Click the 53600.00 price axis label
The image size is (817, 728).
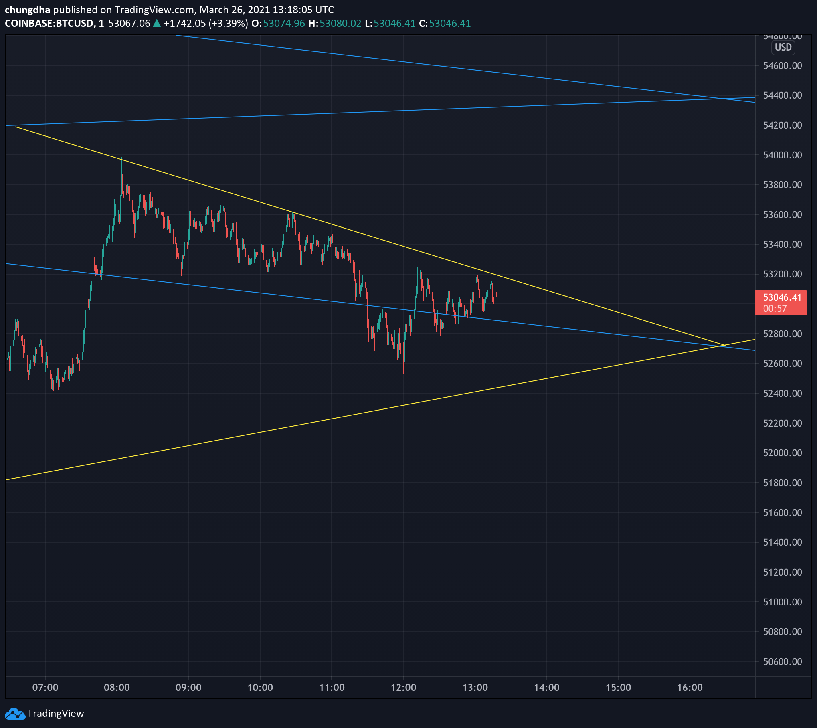pyautogui.click(x=783, y=215)
